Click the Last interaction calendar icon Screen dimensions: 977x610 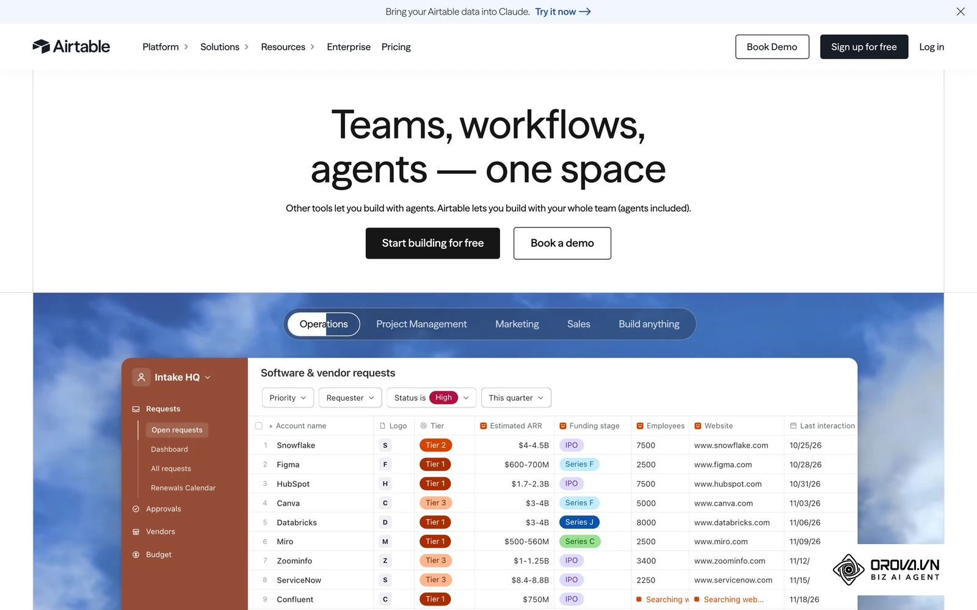click(x=793, y=426)
